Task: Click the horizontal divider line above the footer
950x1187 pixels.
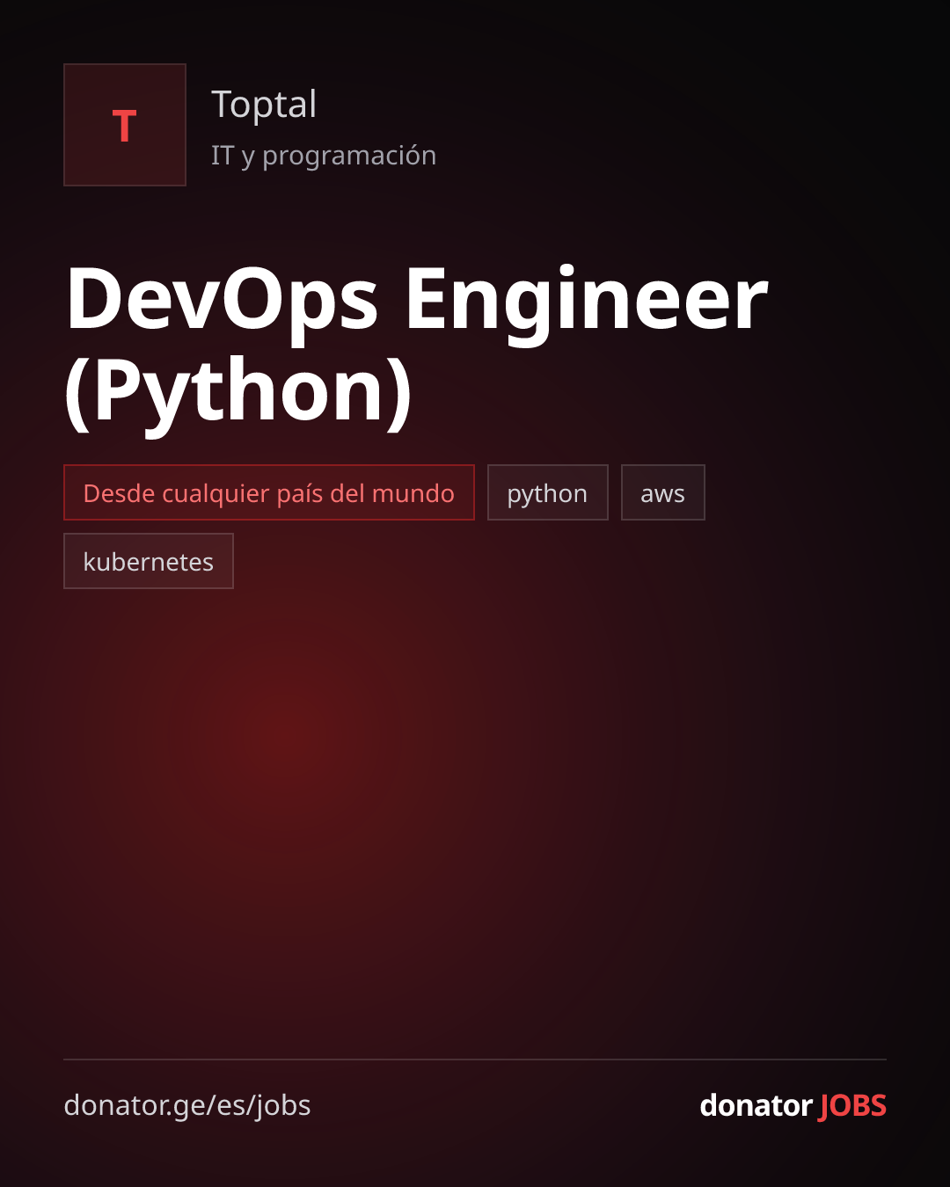Action: pos(475,1060)
